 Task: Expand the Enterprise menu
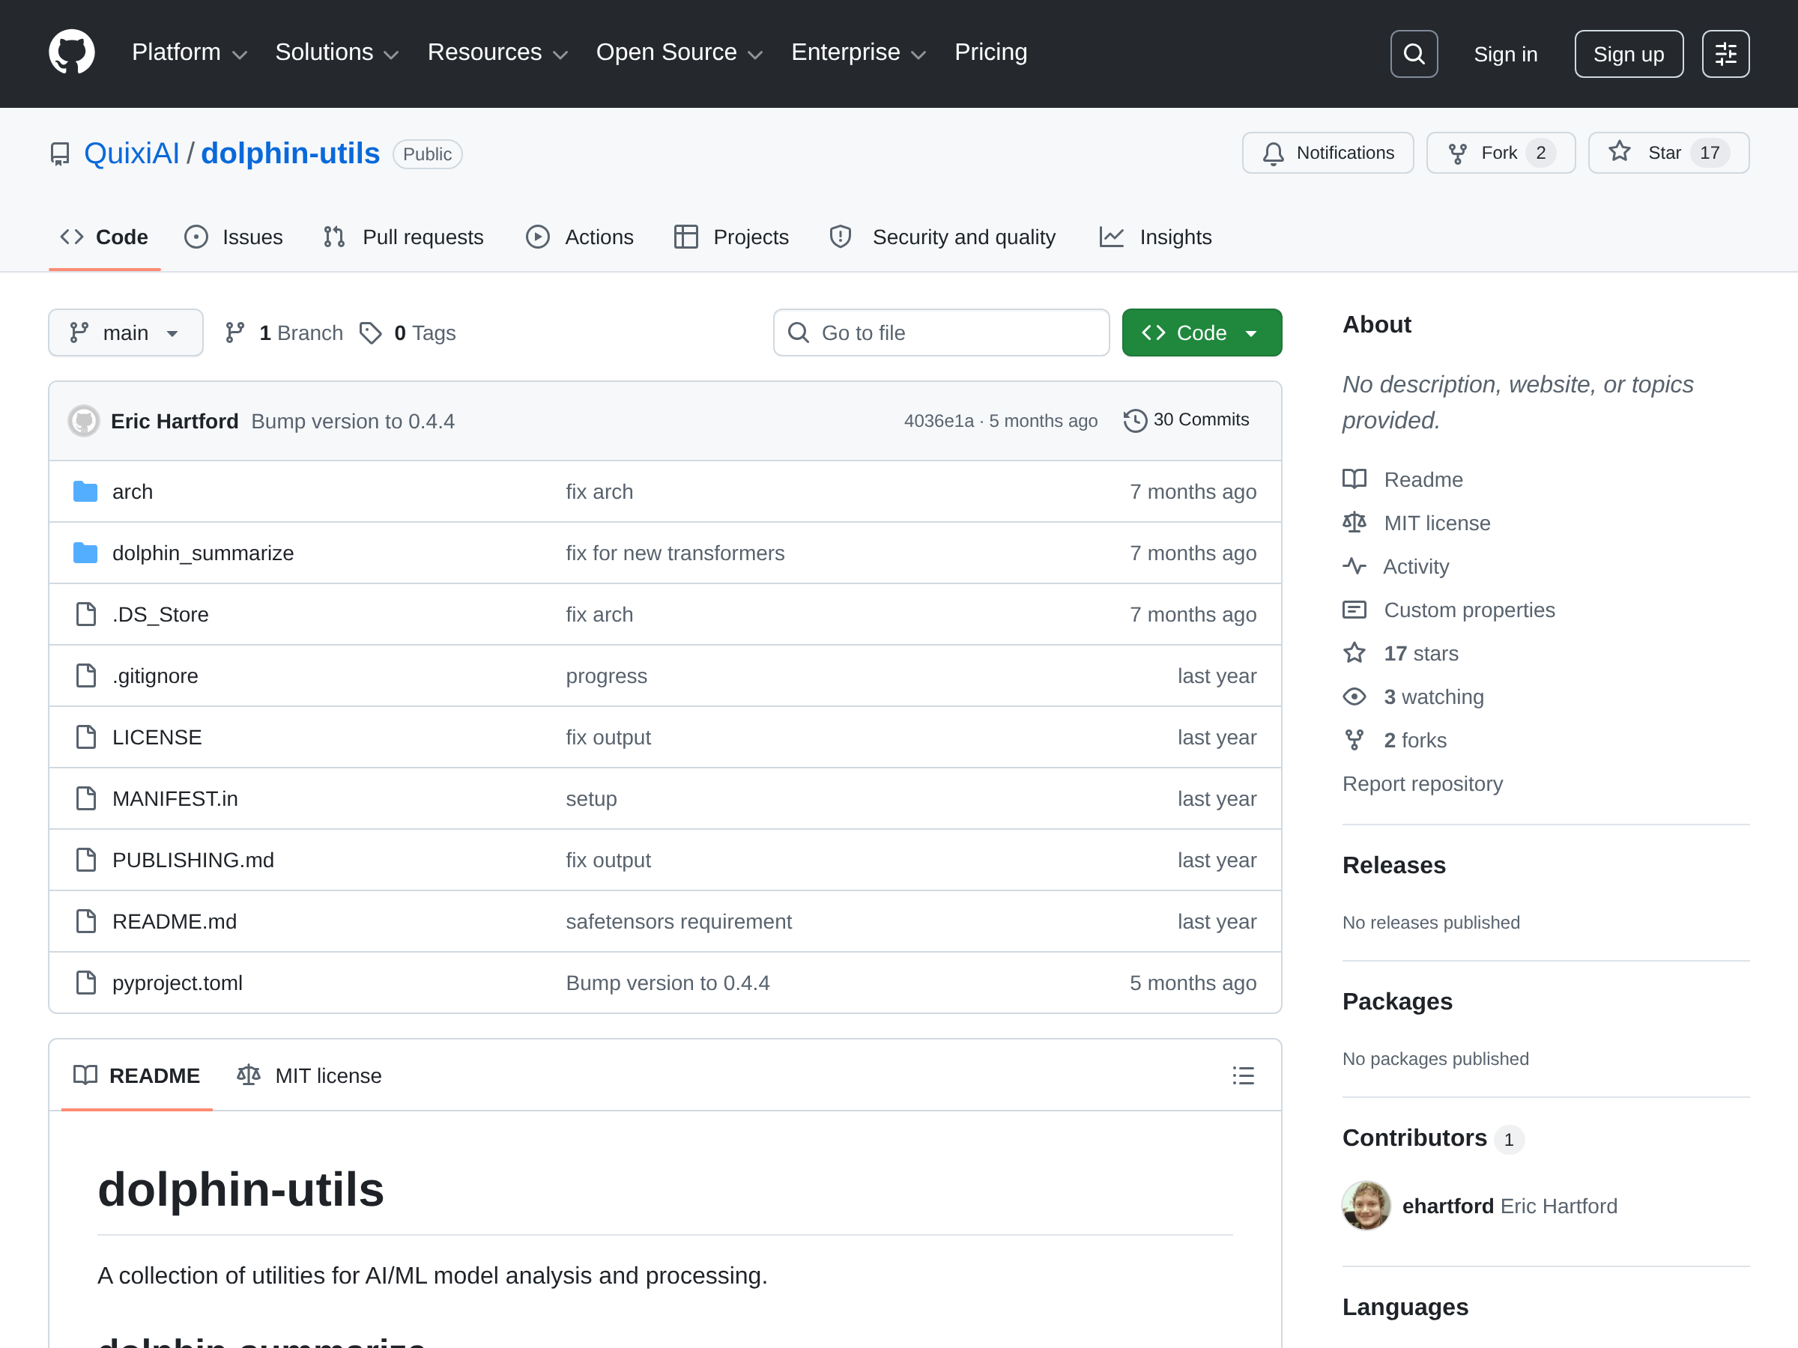(859, 53)
